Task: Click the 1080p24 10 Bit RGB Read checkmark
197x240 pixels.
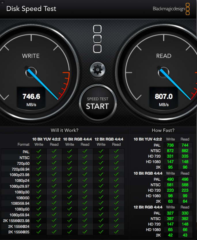Action: pos(85,180)
